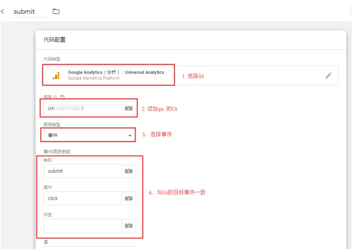The width and height of the screenshot is (353, 250).
Task: Open the folder icon next to the tag name
Action: click(x=56, y=11)
